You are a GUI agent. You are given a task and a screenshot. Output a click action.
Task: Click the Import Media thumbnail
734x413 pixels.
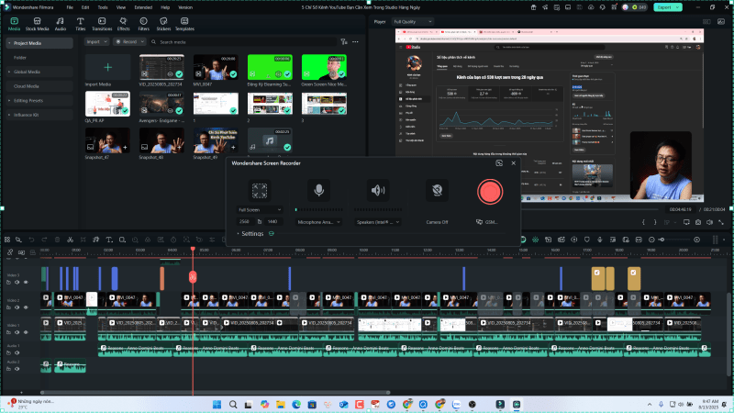pyautogui.click(x=108, y=67)
